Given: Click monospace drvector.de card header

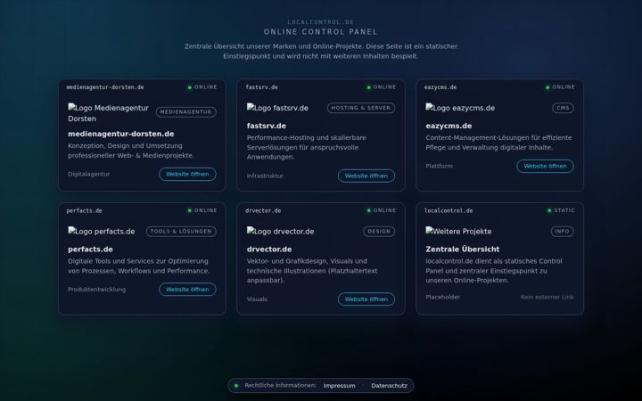Looking at the screenshot, I should [263, 210].
